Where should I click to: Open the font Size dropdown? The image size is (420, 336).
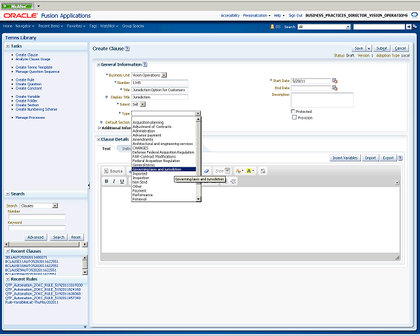coord(228,171)
